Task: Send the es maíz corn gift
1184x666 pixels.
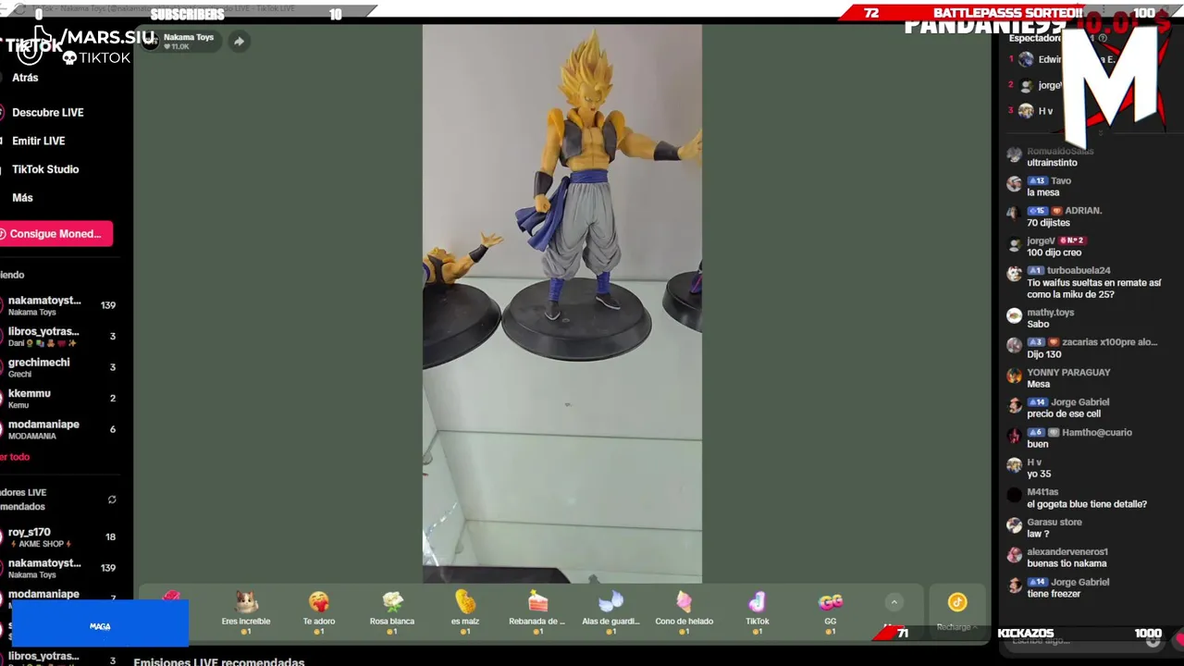Action: pyautogui.click(x=465, y=611)
